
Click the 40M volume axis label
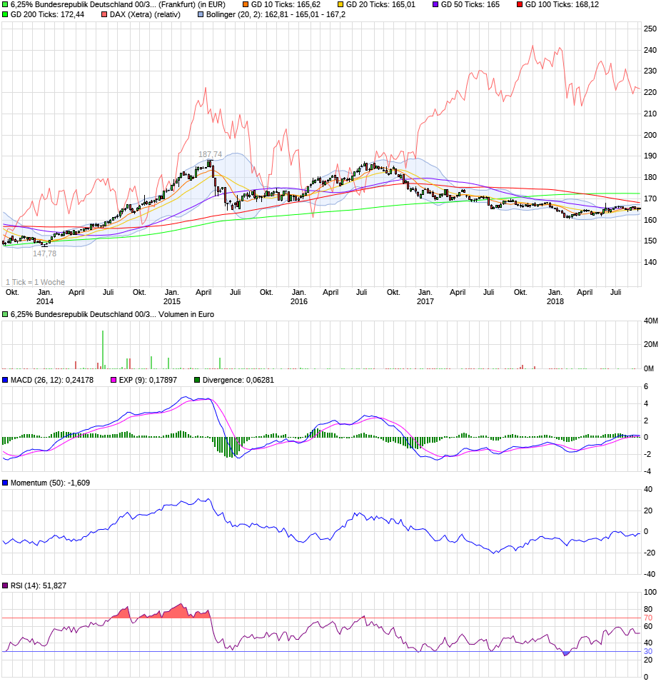(x=651, y=321)
